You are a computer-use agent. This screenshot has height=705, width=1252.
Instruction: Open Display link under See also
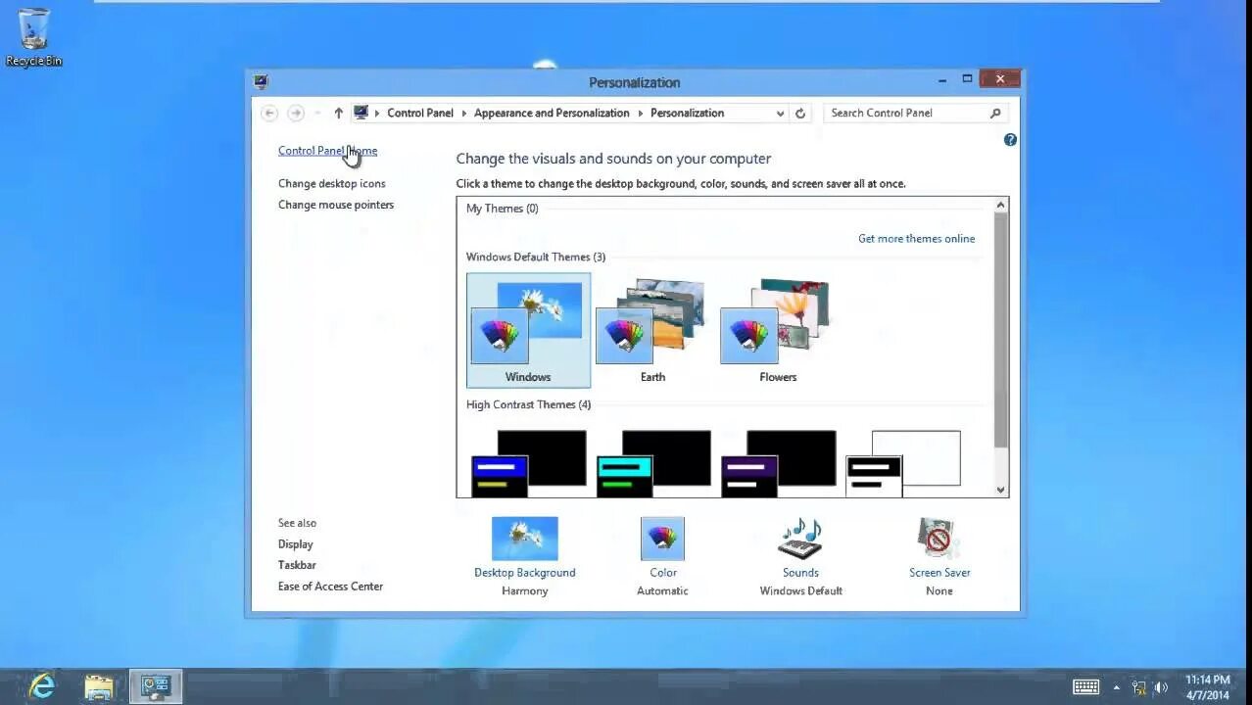pos(295,544)
